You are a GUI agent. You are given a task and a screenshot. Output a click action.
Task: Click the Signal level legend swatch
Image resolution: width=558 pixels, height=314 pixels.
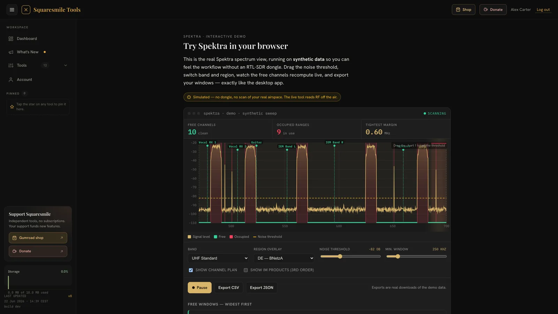(189, 237)
